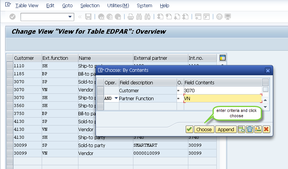Image resolution: width=288 pixels, height=169 pixels.
Task: Open the AND operator dropdown
Action: pyautogui.click(x=116, y=99)
